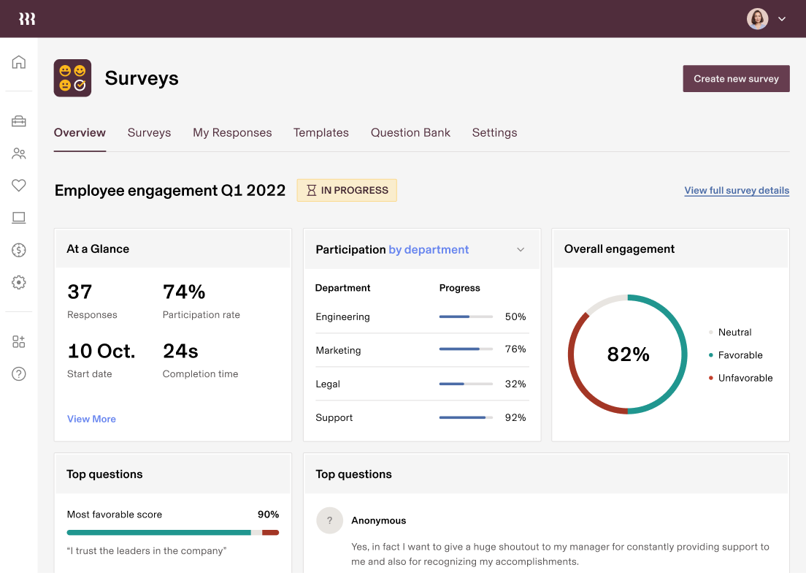Select the laptop devices icon
This screenshot has width=806, height=573.
point(19,217)
